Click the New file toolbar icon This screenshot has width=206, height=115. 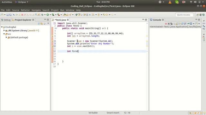tap(2, 15)
